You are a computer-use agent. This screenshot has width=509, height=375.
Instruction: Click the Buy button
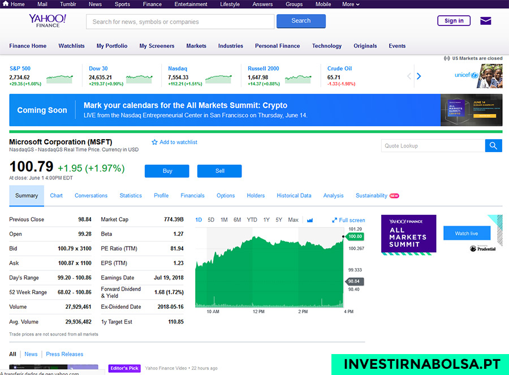coord(167,171)
